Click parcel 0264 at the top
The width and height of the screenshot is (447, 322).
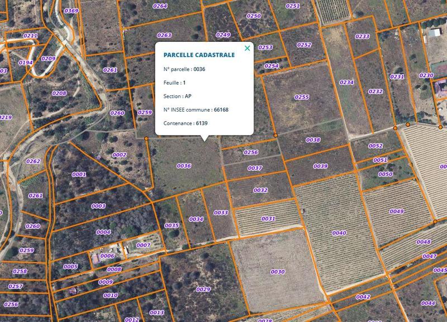pyautogui.click(x=160, y=6)
